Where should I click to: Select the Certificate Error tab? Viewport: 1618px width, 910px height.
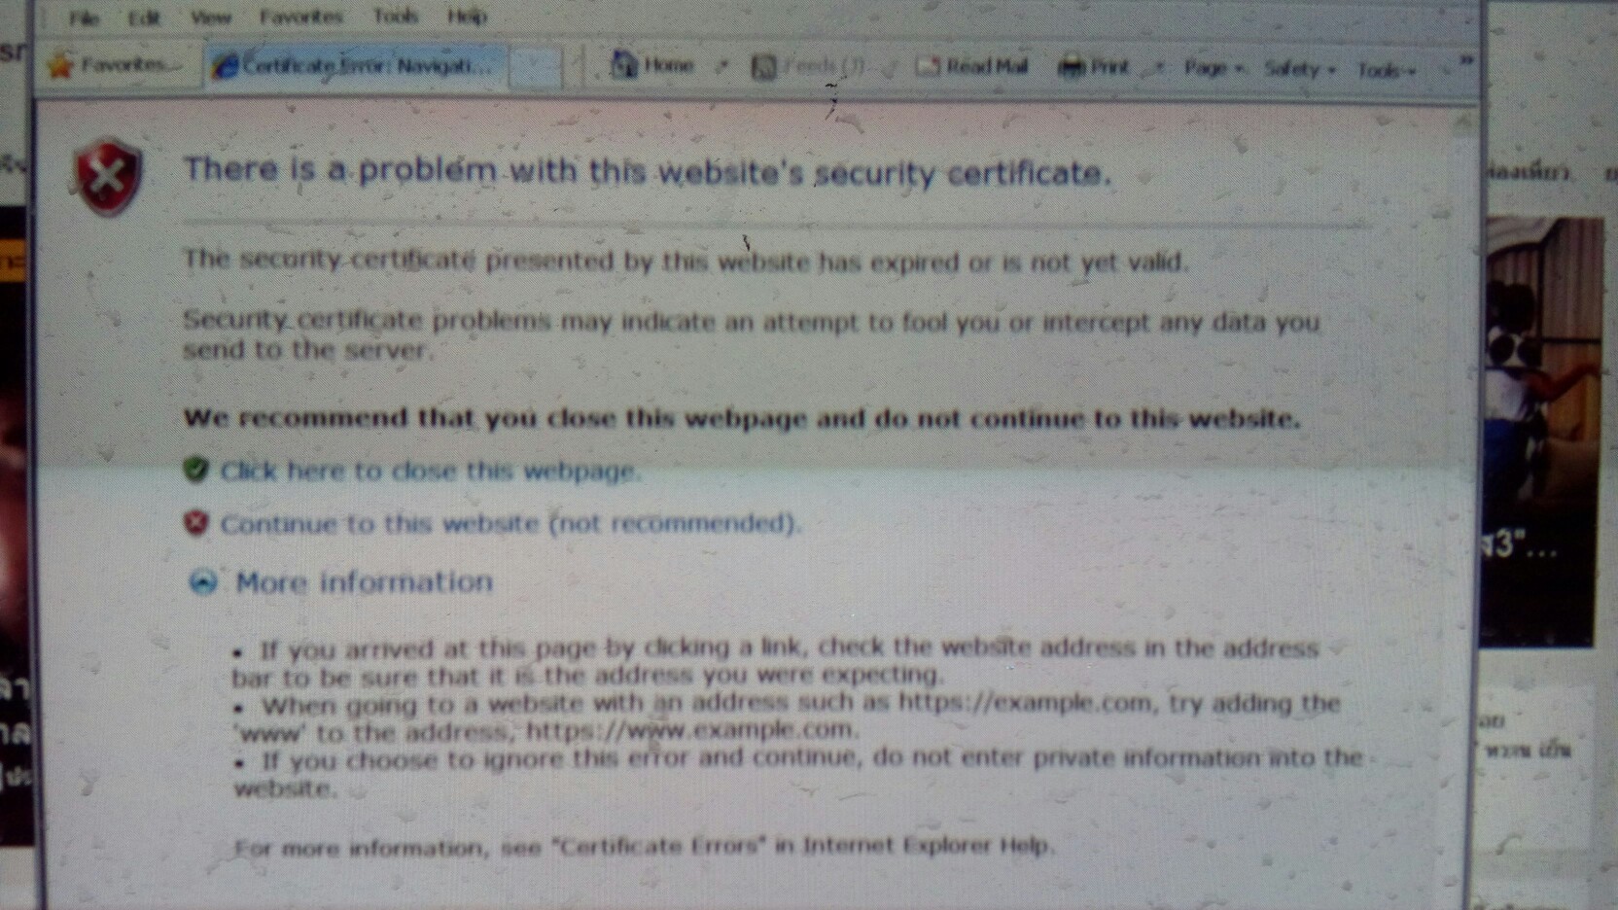[355, 66]
